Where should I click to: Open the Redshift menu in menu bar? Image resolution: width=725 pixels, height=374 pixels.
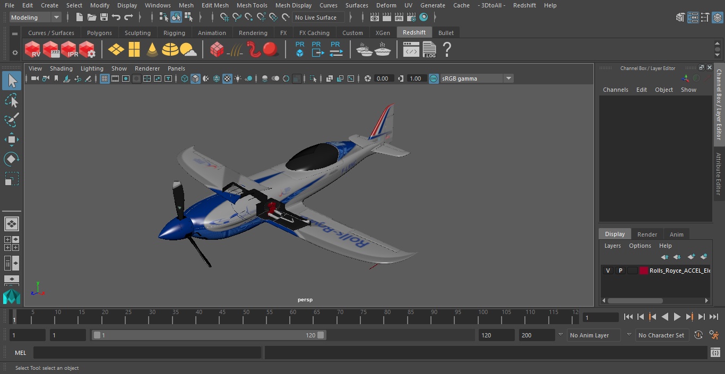pyautogui.click(x=524, y=5)
